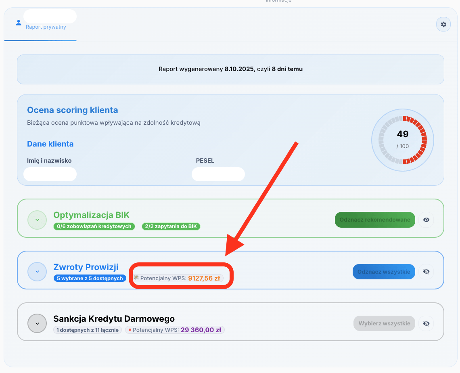Click Potencjalny WPS 9127,56 zł badge

pos(178,278)
